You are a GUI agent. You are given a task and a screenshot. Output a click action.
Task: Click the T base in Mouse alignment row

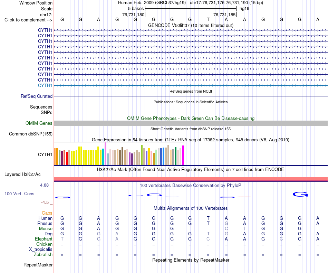244,229
